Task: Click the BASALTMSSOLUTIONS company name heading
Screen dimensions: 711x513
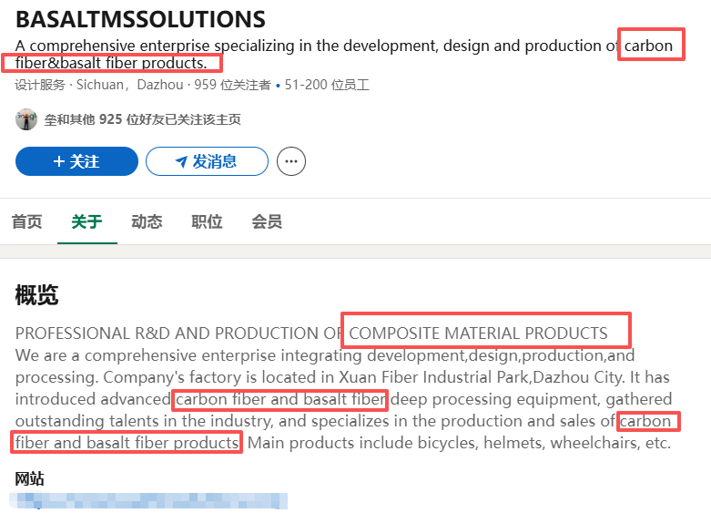Action: tap(140, 19)
